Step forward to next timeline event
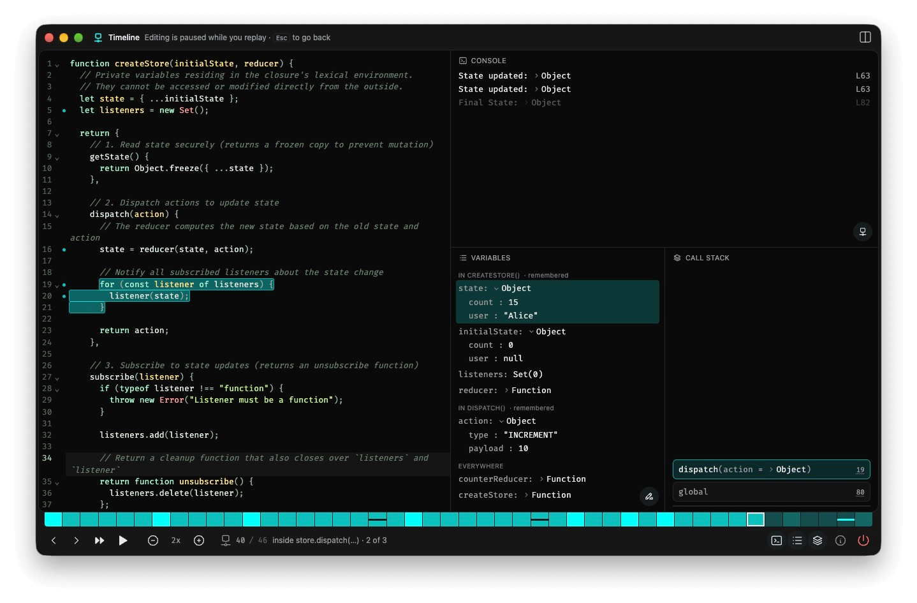This screenshot has width=917, height=603. [77, 540]
